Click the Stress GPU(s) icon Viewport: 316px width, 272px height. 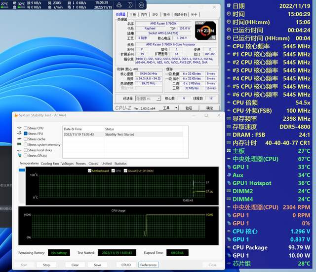[20, 155]
